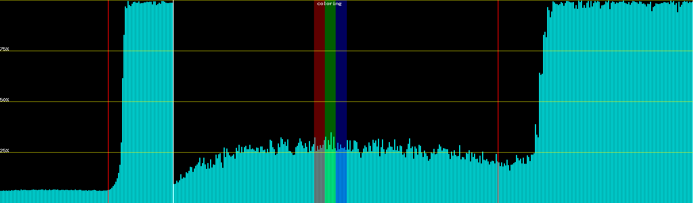The height and width of the screenshot is (203, 693).
Task: Click the 75% axis label
Action: coord(4,49)
